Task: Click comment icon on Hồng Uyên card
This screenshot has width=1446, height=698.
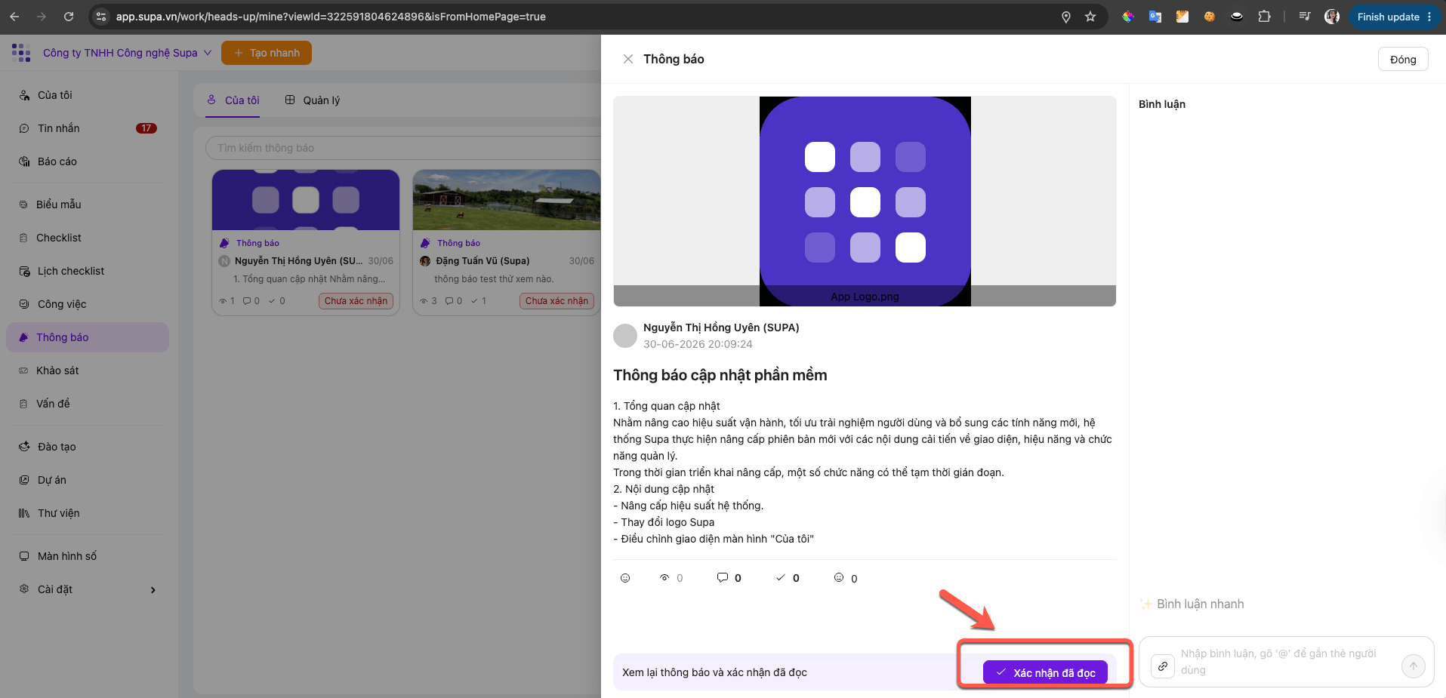Action: click(x=247, y=301)
